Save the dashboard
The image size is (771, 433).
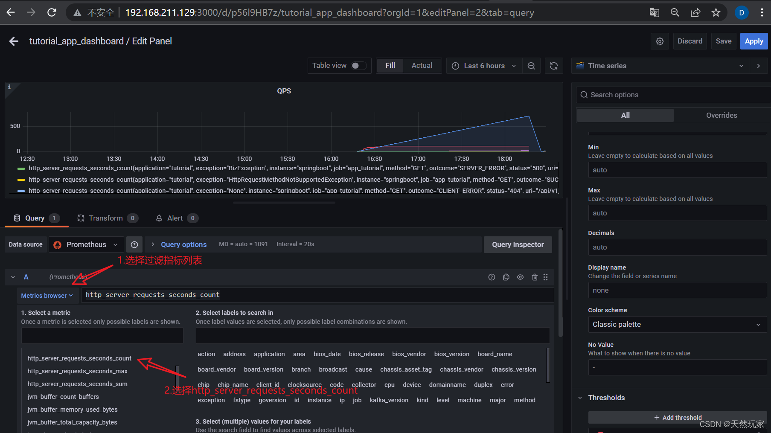723,41
